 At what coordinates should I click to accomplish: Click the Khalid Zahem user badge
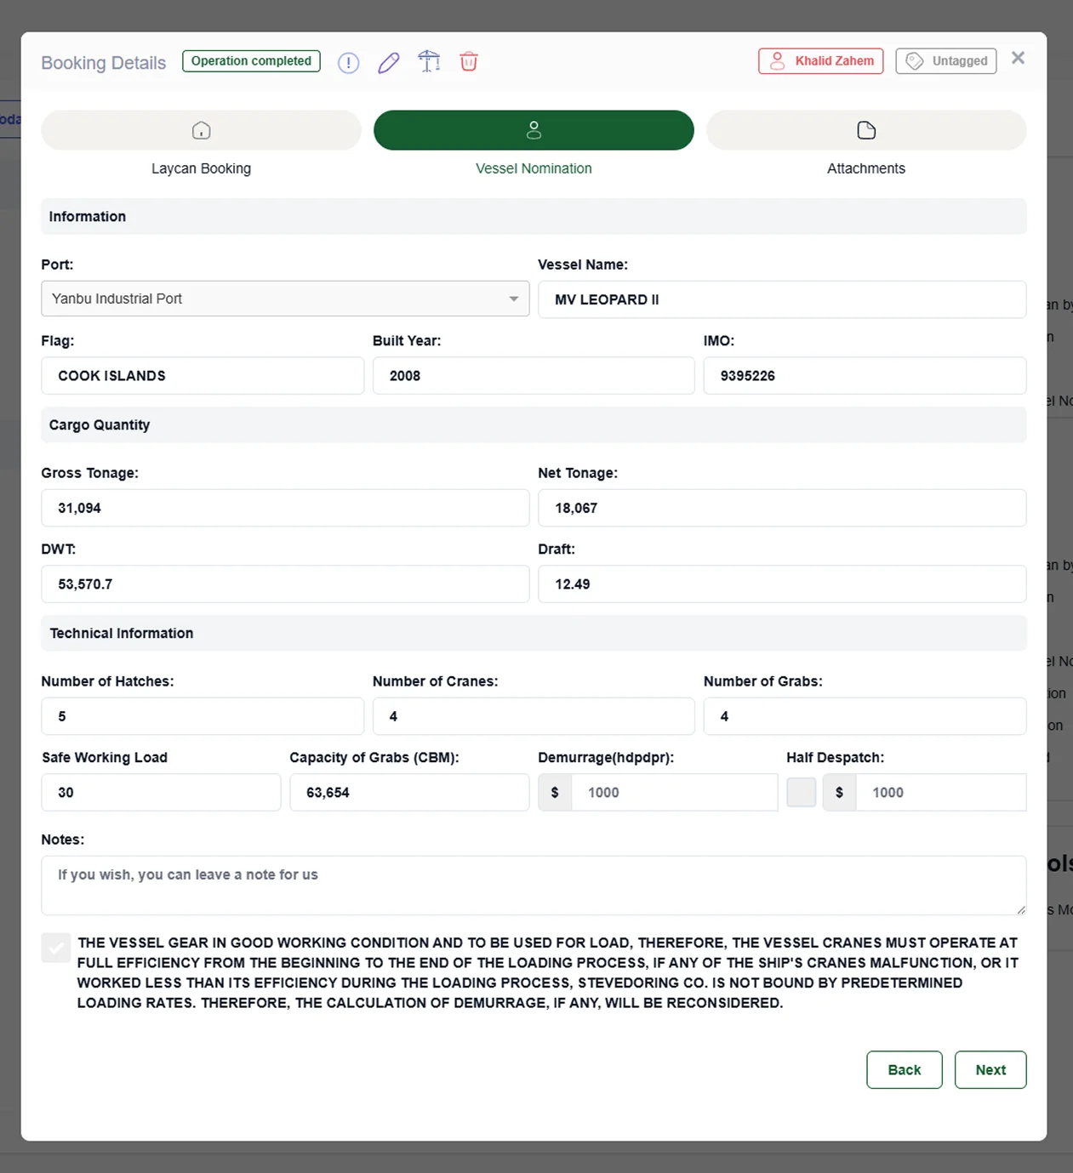[x=820, y=61]
